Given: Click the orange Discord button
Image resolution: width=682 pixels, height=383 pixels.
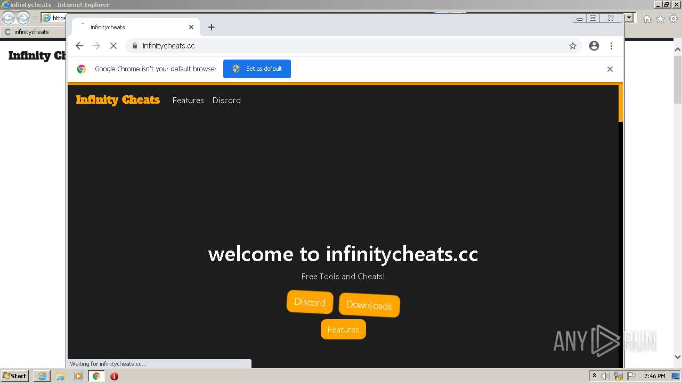Looking at the screenshot, I should click(x=310, y=302).
